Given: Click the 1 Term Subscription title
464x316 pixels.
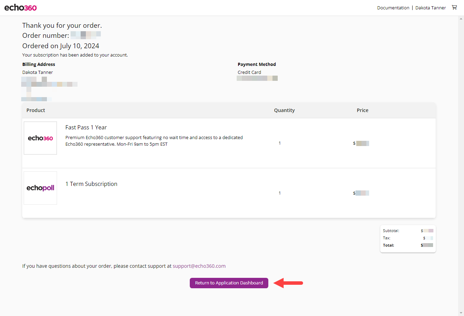Looking at the screenshot, I should pyautogui.click(x=91, y=184).
